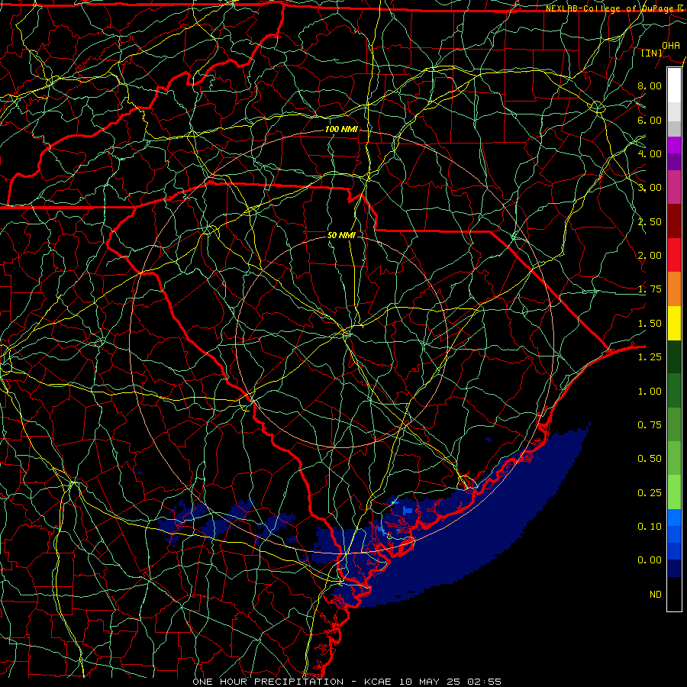Click the 1.00 legend value
Screen dimensions: 687x687
(x=650, y=392)
